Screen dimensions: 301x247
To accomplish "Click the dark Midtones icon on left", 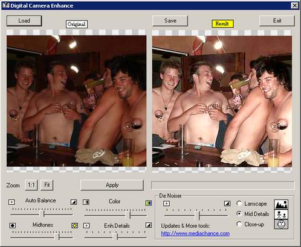I will (13, 225).
